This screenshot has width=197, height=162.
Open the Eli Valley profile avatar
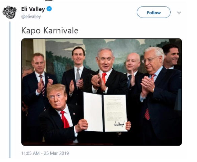tap(10, 12)
